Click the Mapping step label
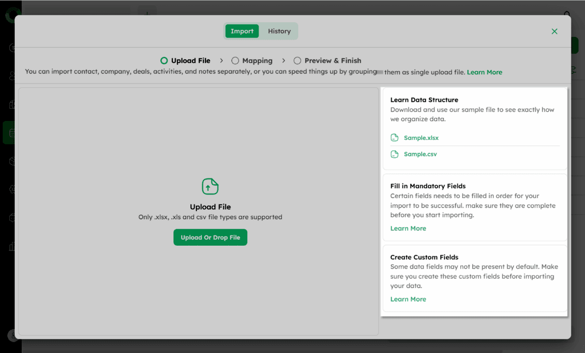The width and height of the screenshot is (585, 353). tap(257, 61)
